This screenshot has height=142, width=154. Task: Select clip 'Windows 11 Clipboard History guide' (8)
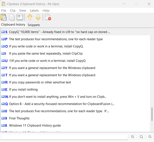[75, 125]
